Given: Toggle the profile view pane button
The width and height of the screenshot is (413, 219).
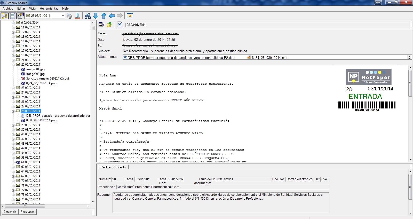Looking at the screenshot, I should point(20,16).
